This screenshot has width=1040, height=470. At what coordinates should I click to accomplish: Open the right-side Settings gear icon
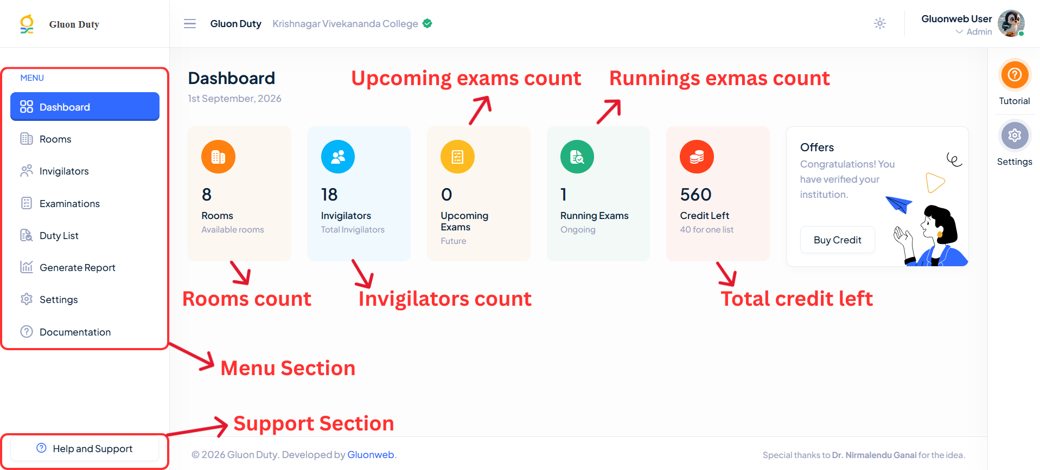coord(1015,136)
